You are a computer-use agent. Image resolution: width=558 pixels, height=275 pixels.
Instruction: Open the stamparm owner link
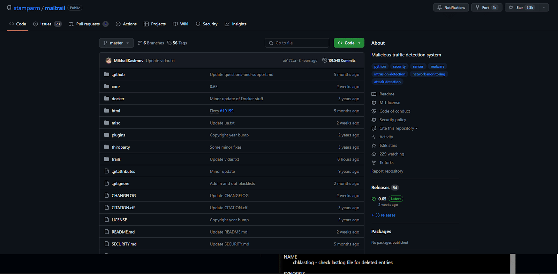tap(27, 8)
